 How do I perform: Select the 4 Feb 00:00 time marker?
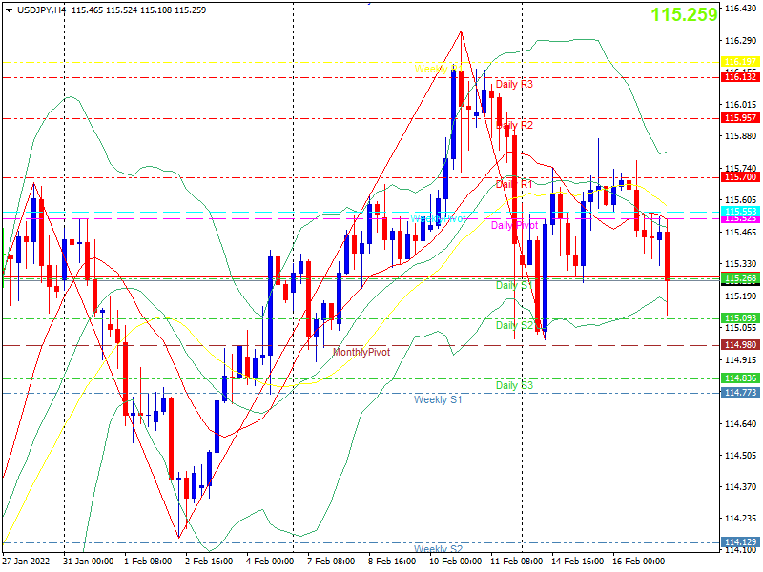coord(270,562)
